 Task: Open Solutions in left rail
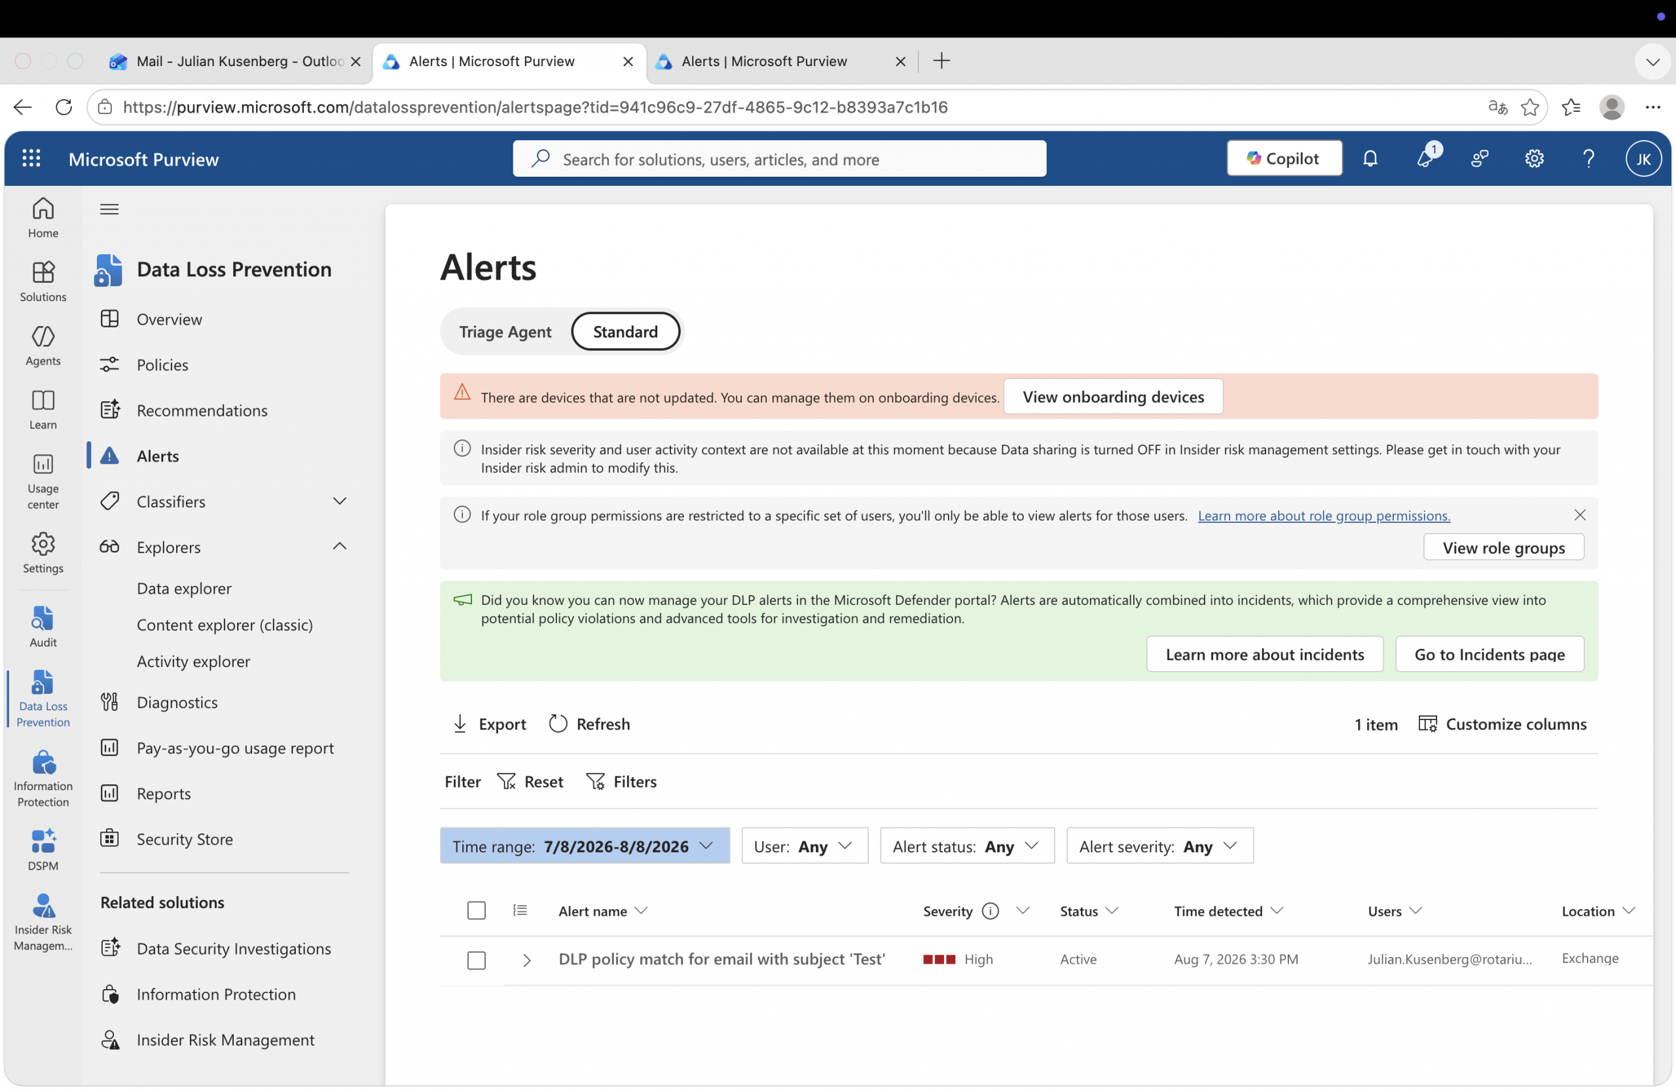(x=43, y=282)
